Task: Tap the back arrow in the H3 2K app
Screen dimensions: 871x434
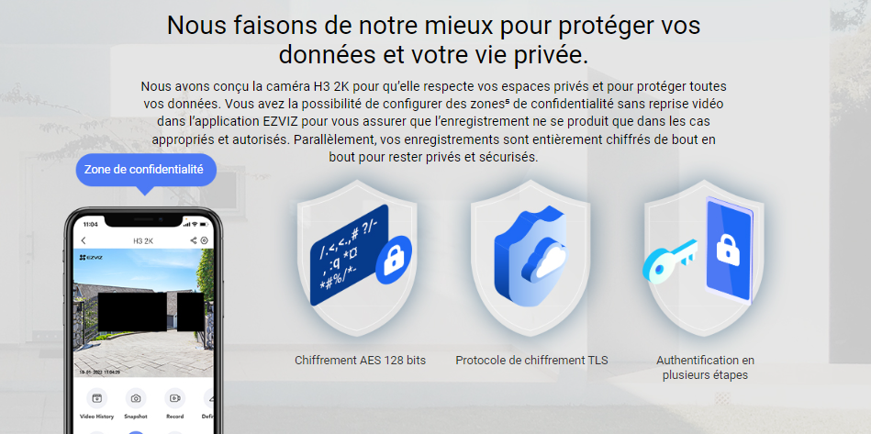Action: coord(84,241)
